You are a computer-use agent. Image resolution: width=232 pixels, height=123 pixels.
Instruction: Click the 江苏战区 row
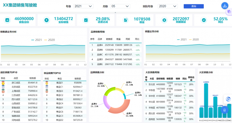click(20, 95)
